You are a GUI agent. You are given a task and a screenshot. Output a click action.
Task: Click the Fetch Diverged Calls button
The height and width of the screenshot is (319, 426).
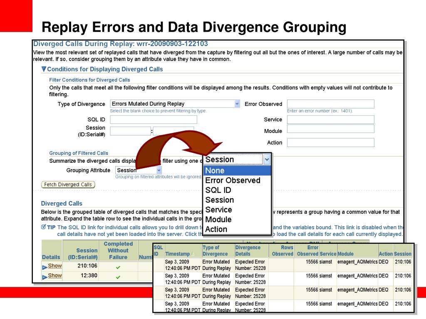pyautogui.click(x=68, y=184)
